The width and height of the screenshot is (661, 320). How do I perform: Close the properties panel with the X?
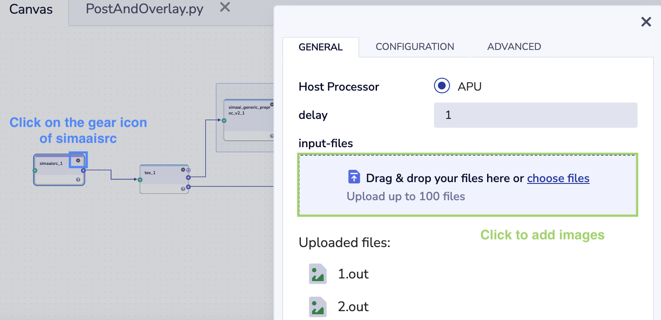pos(646,22)
